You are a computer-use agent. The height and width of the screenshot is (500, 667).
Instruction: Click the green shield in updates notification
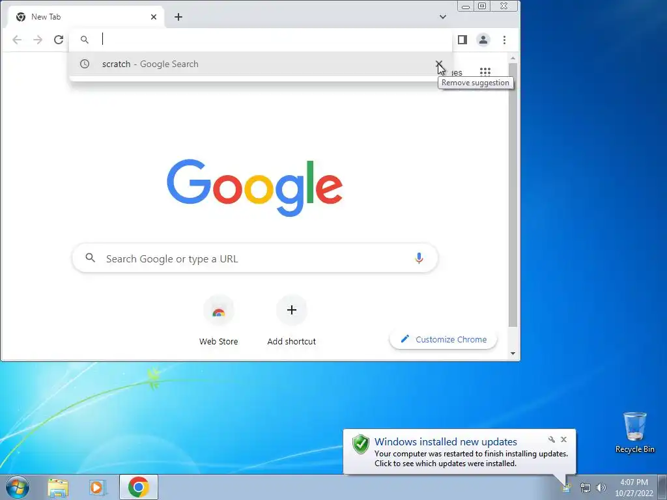pyautogui.click(x=361, y=444)
